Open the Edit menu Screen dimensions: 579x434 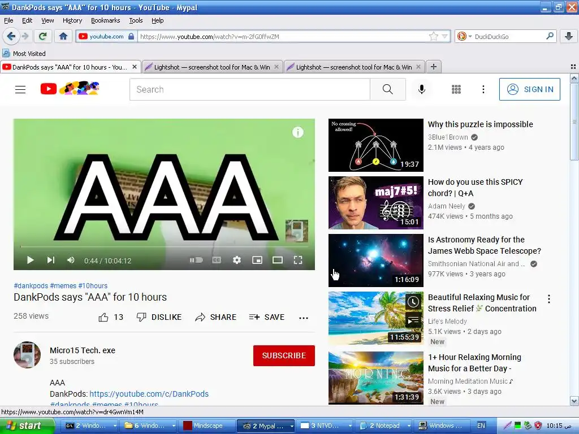point(27,20)
